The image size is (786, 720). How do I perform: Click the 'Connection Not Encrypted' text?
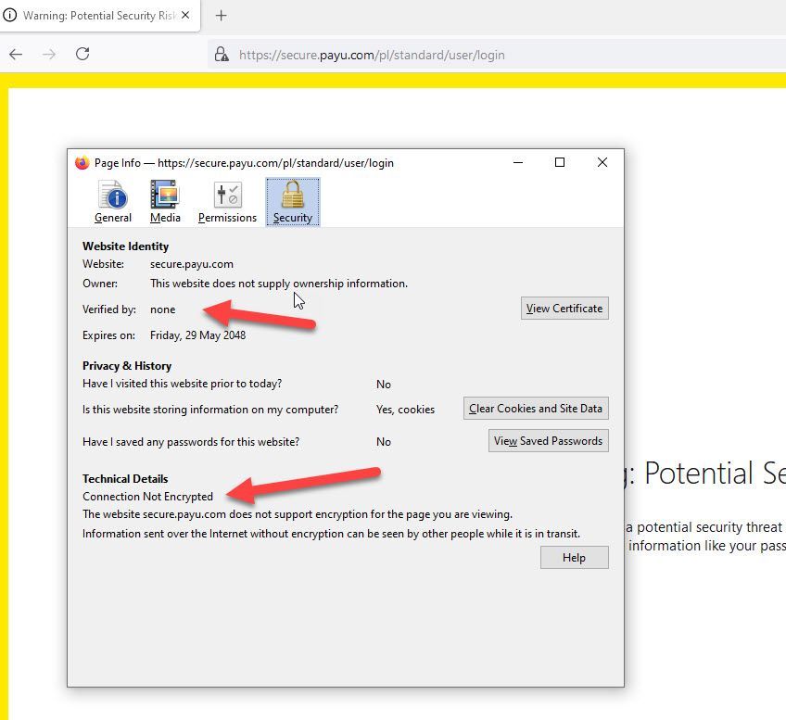tap(148, 497)
